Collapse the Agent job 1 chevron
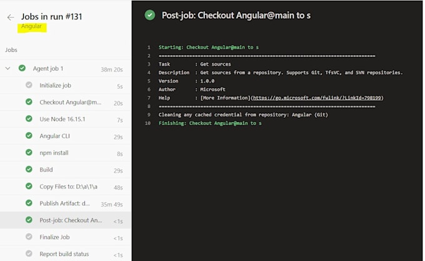Image resolution: width=425 pixels, height=261 pixels. click(x=8, y=68)
